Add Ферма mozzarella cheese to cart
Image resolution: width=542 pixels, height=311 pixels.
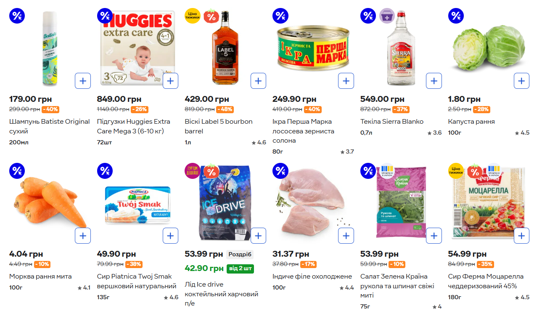pos(521,236)
